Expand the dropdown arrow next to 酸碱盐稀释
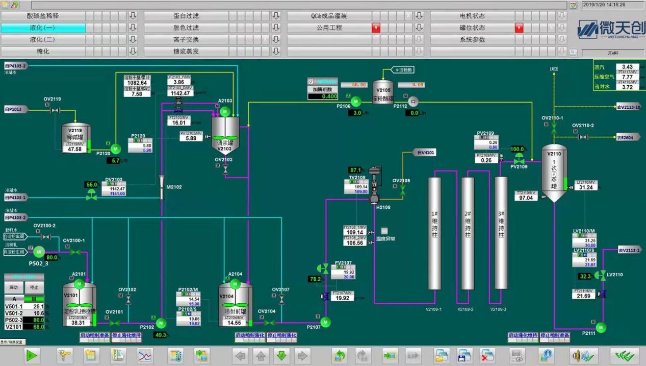646x366 pixels. [133, 16]
